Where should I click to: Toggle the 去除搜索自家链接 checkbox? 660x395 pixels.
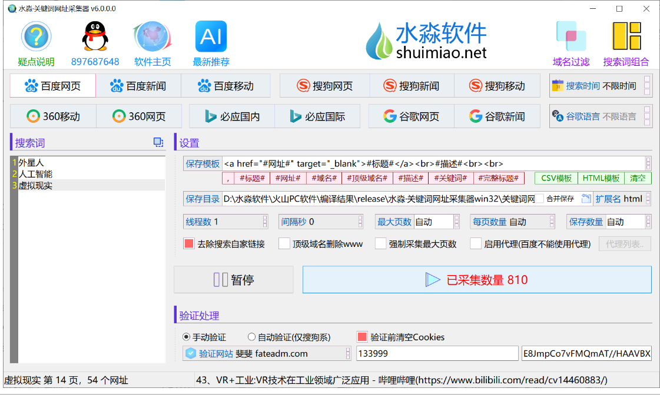[189, 244]
